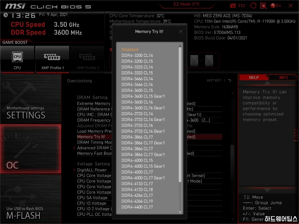Select DDR4-3466 CL14 preset
The width and height of the screenshot is (299, 224).
137,79
